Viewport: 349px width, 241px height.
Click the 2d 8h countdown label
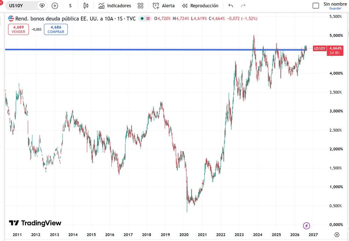coord(334,53)
